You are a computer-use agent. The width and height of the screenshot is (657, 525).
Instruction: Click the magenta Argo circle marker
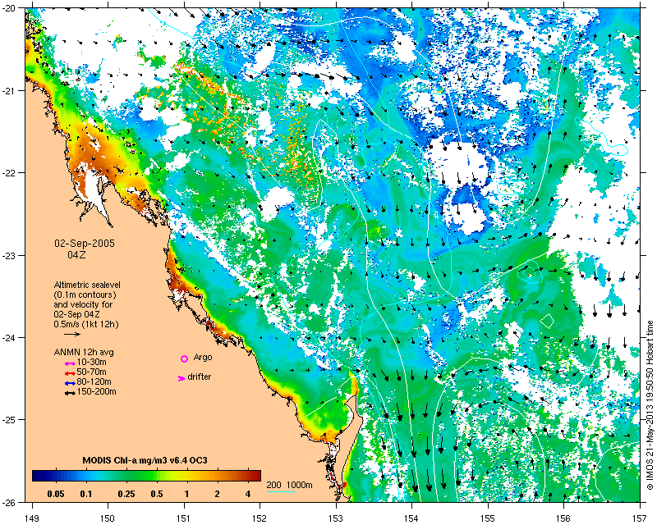184,358
